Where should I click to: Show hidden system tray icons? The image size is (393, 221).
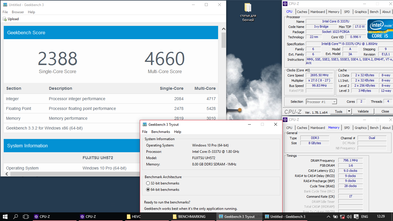point(329,217)
